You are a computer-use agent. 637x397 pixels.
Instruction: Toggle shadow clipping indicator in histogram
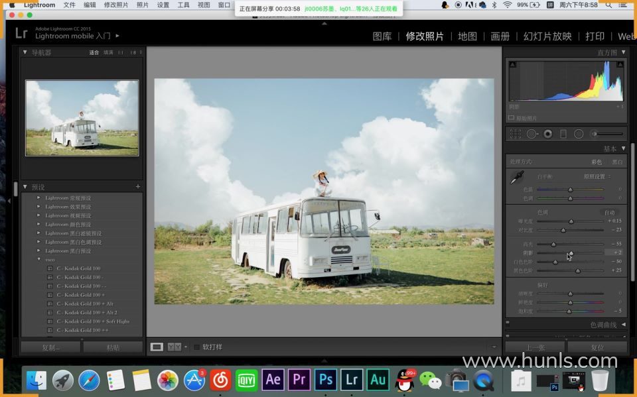513,64
